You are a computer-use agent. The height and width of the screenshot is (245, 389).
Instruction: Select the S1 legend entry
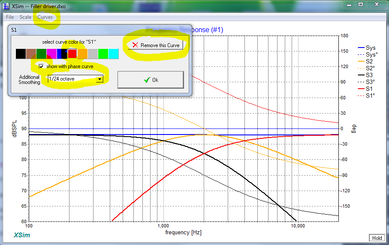tap(365, 88)
